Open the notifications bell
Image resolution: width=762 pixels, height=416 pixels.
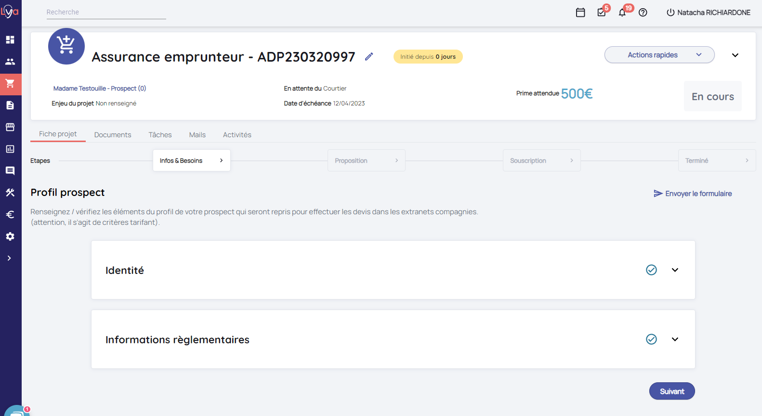622,13
